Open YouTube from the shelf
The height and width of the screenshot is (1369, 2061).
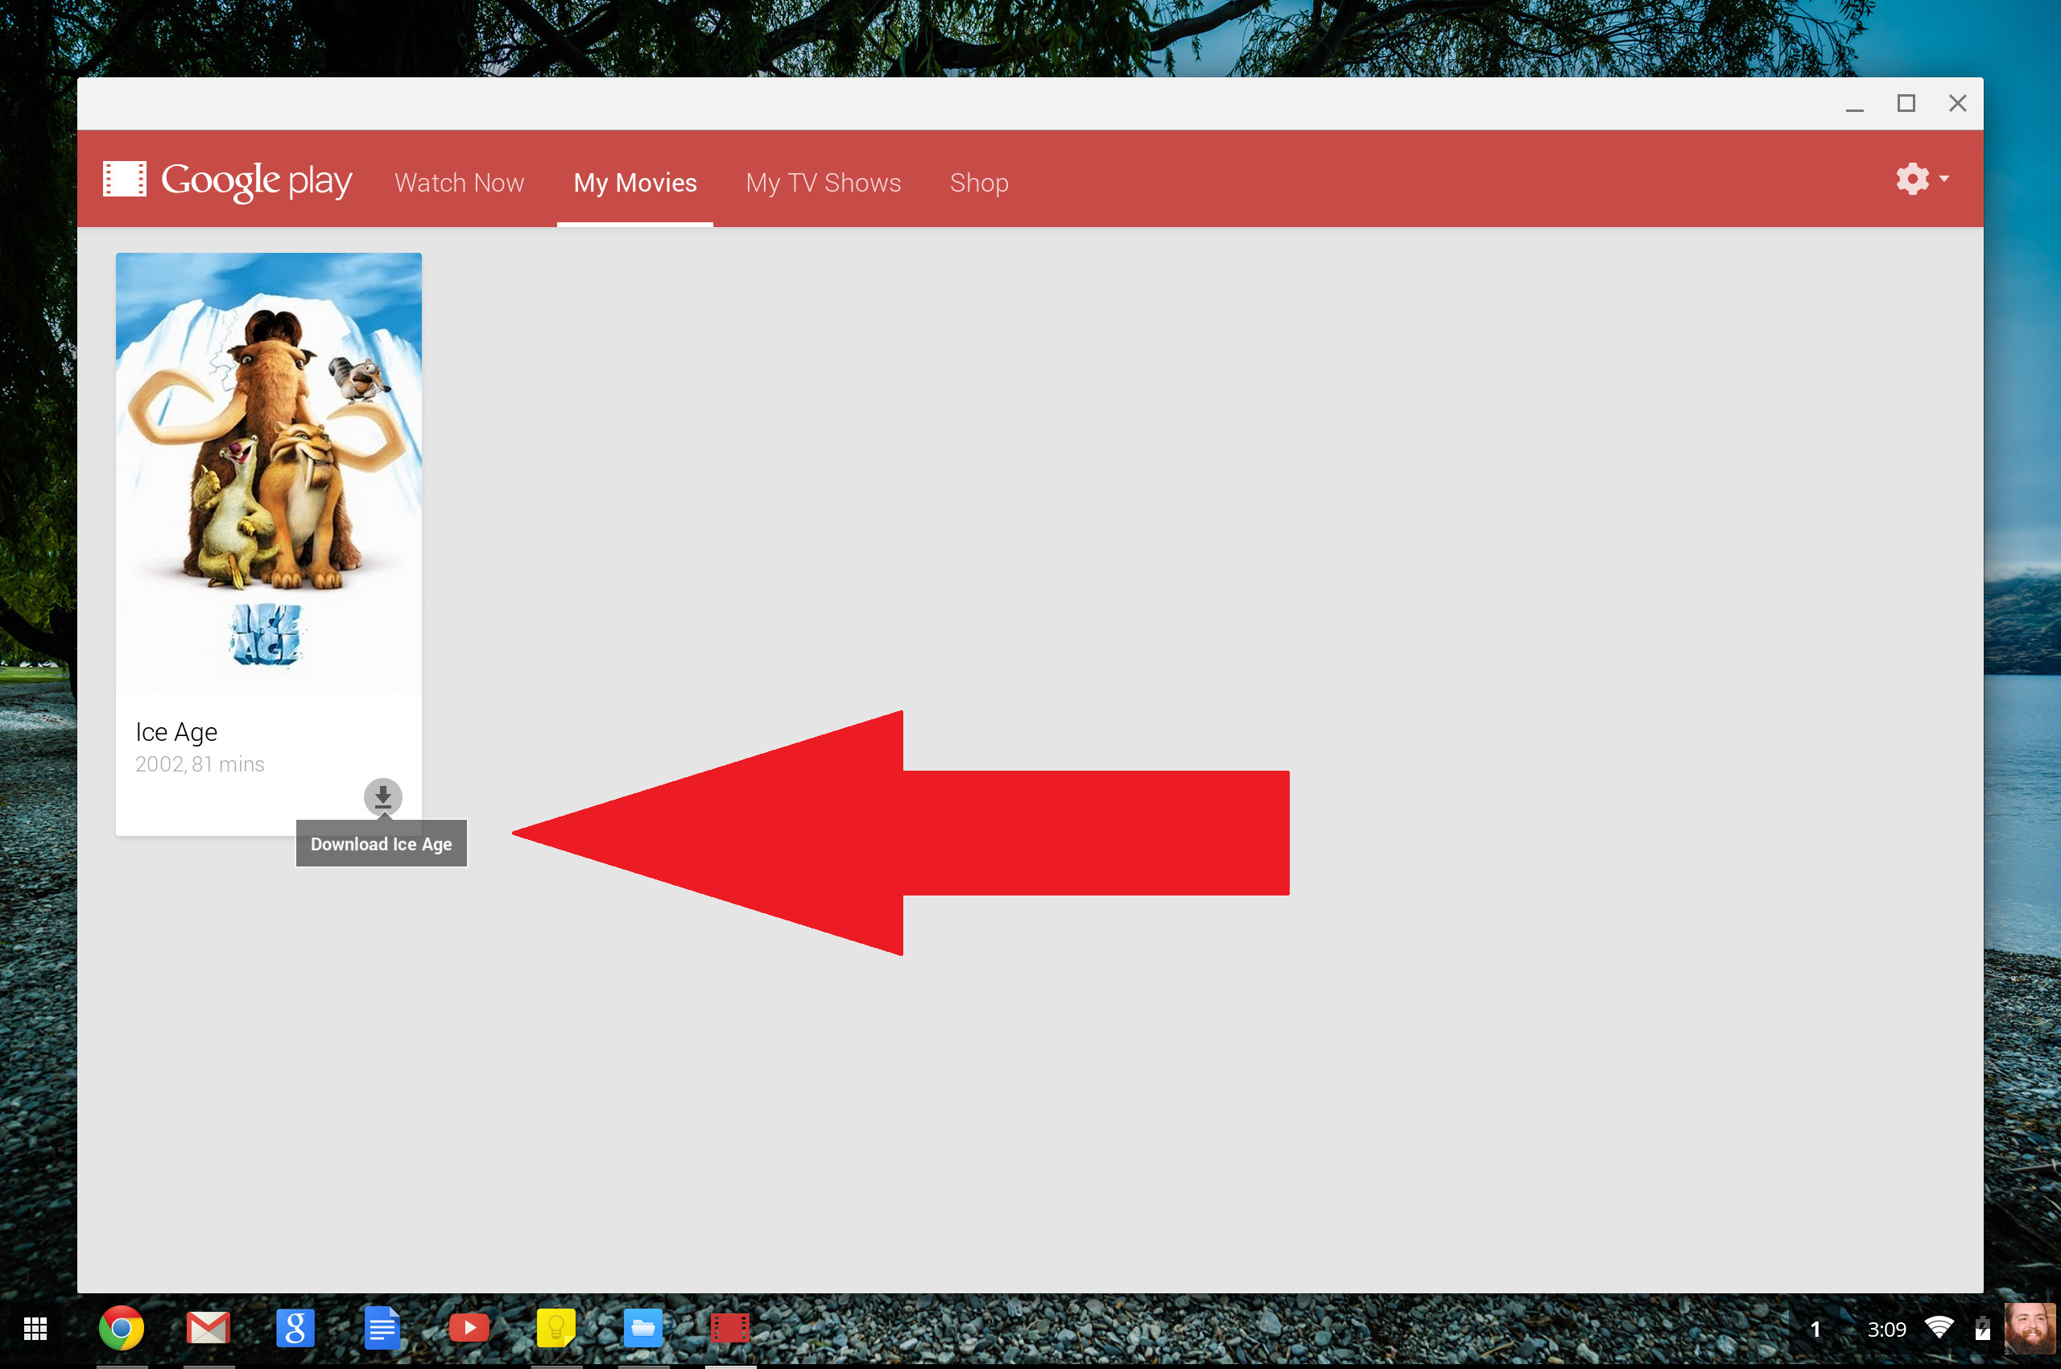tap(469, 1329)
